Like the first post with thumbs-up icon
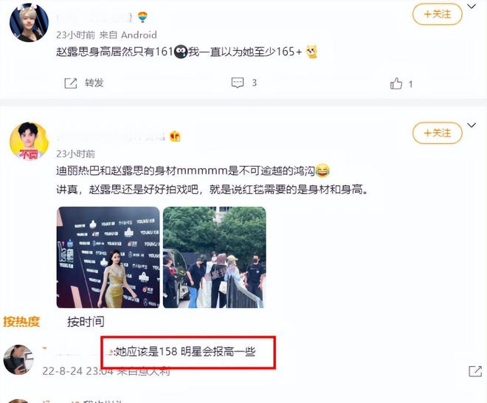Viewport: 487px width, 403px height. (x=396, y=83)
